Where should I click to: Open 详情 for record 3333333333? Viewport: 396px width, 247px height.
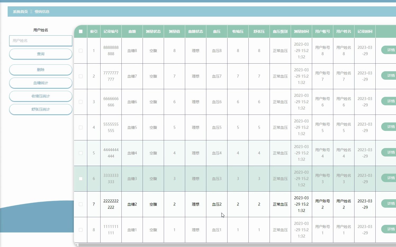pyautogui.click(x=389, y=178)
